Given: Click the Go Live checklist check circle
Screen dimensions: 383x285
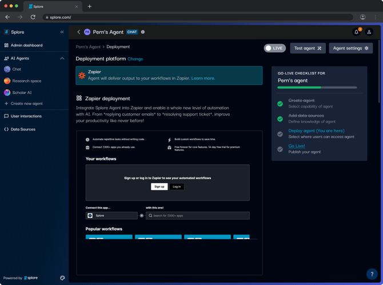Looking at the screenshot, I should coord(280,149).
